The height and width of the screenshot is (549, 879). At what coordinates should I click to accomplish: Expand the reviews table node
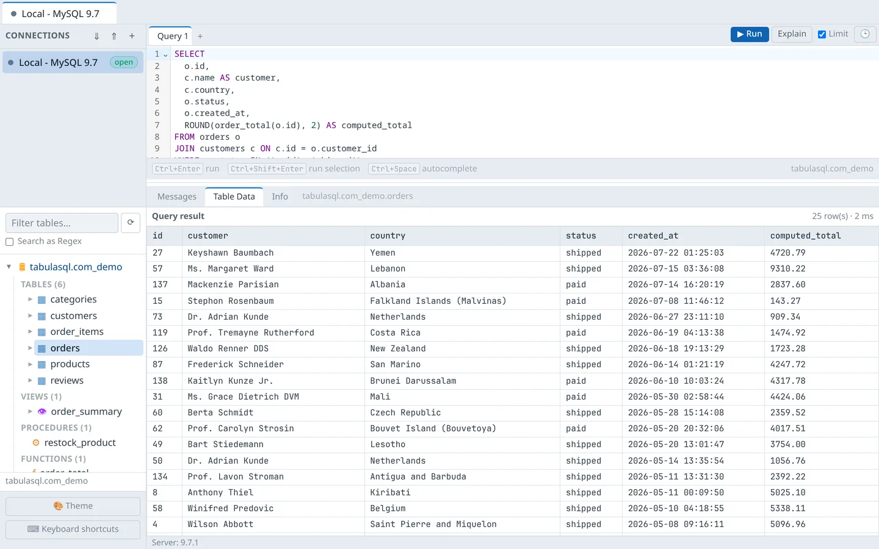pyautogui.click(x=30, y=381)
